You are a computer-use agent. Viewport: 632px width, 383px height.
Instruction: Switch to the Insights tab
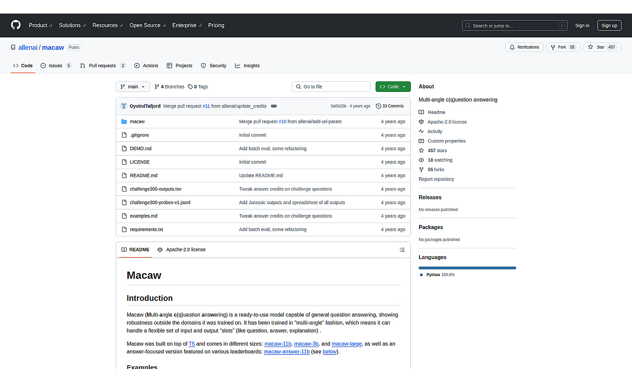click(247, 66)
